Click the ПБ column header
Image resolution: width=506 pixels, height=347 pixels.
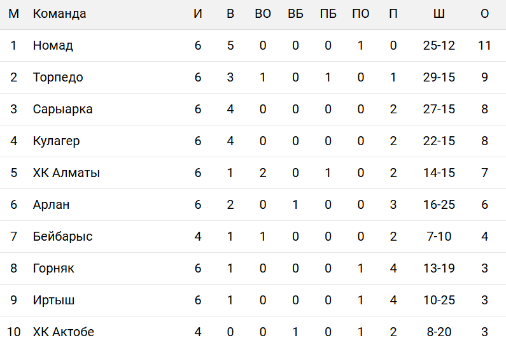click(x=328, y=14)
